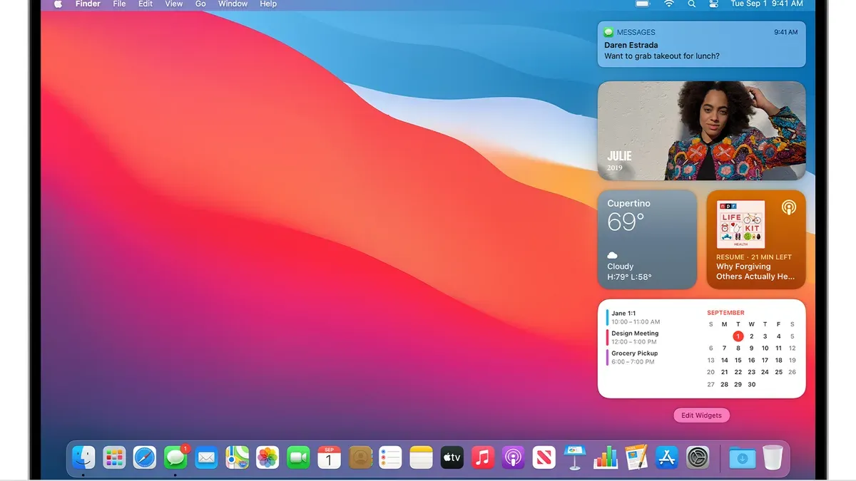Open Contacts app in the Dock

(x=360, y=457)
